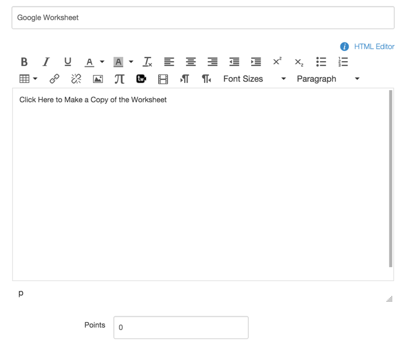The height and width of the screenshot is (344, 405).
Task: Click the Points input field
Action: 181,328
